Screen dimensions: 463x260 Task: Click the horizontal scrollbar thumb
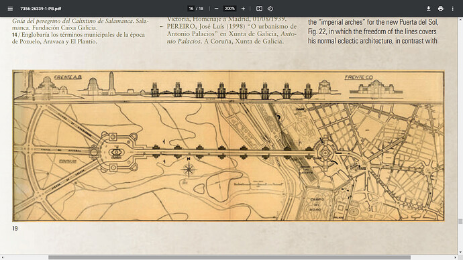(x=229, y=257)
